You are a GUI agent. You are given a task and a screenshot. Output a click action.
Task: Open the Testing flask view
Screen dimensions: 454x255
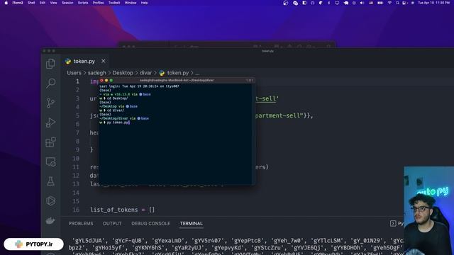(50, 181)
